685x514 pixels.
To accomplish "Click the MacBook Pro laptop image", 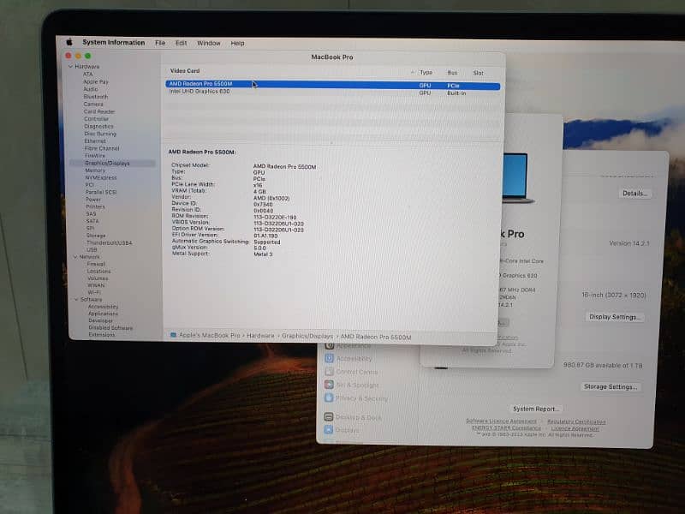I will point(515,177).
